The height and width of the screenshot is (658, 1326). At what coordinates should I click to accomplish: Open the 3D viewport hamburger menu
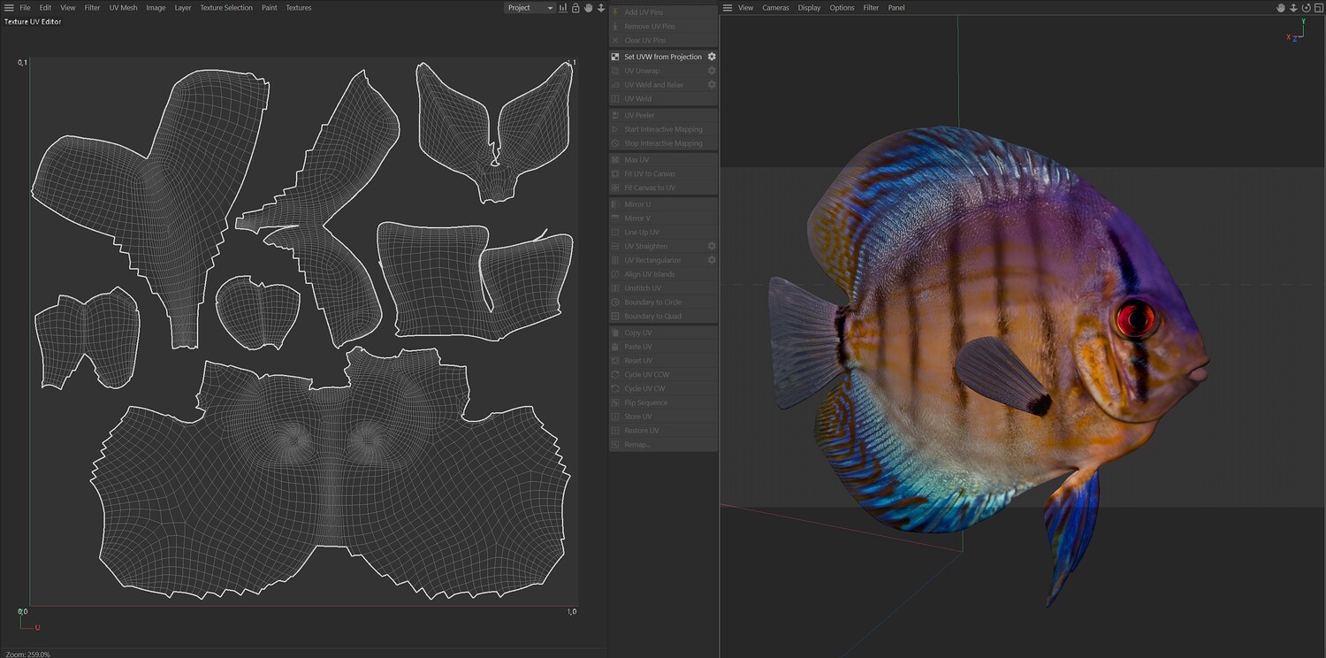click(728, 8)
